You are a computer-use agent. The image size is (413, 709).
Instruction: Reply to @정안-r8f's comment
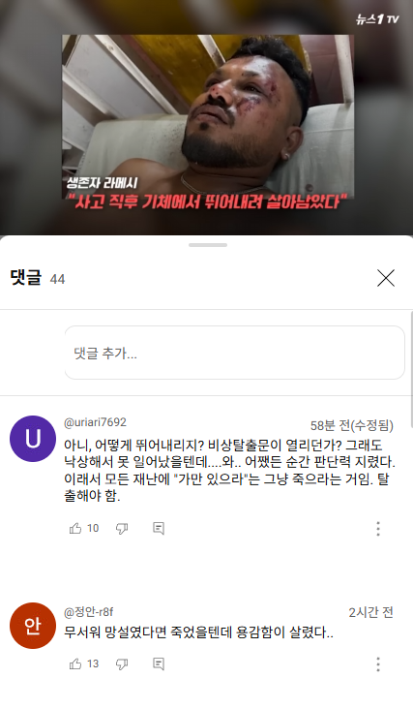click(x=159, y=663)
